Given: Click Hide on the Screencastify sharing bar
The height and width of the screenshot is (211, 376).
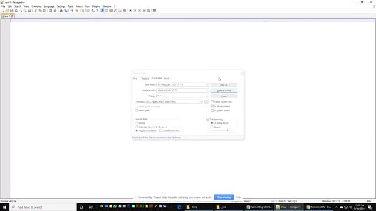Looking at the screenshot, I should pos(239,198).
